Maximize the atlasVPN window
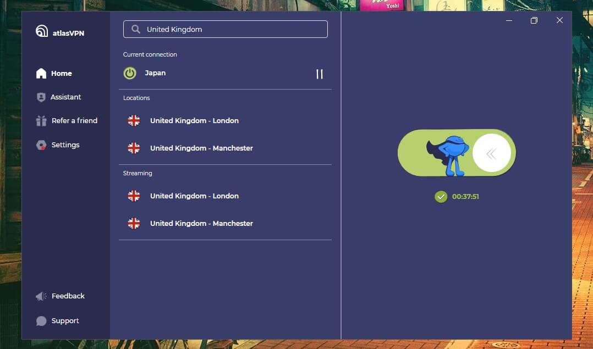The height and width of the screenshot is (349, 593). click(x=534, y=20)
